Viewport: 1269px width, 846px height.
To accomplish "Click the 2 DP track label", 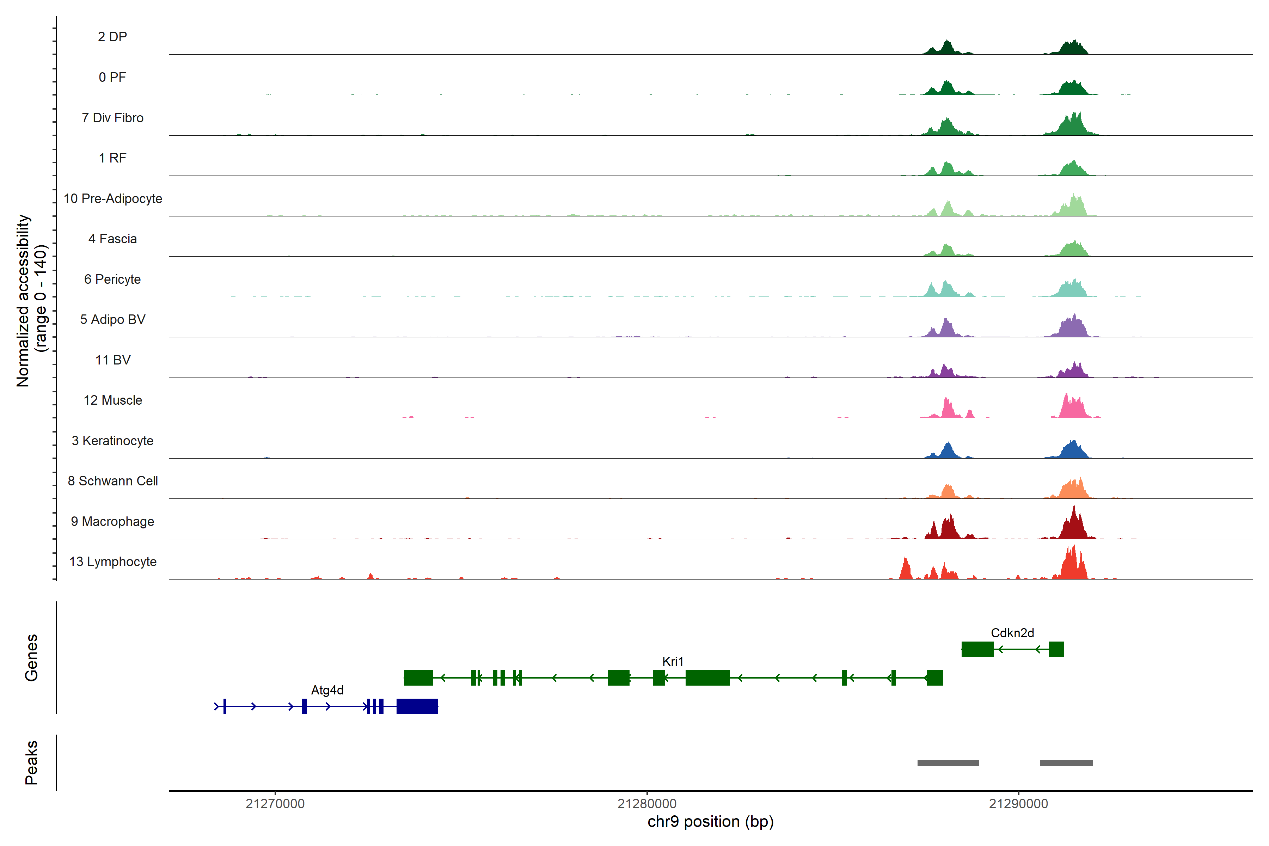I will (112, 37).
